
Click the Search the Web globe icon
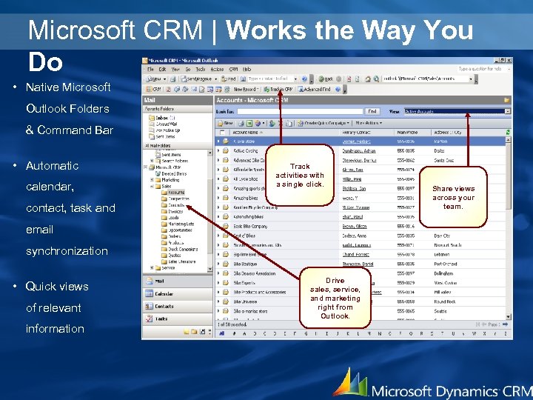point(376,79)
